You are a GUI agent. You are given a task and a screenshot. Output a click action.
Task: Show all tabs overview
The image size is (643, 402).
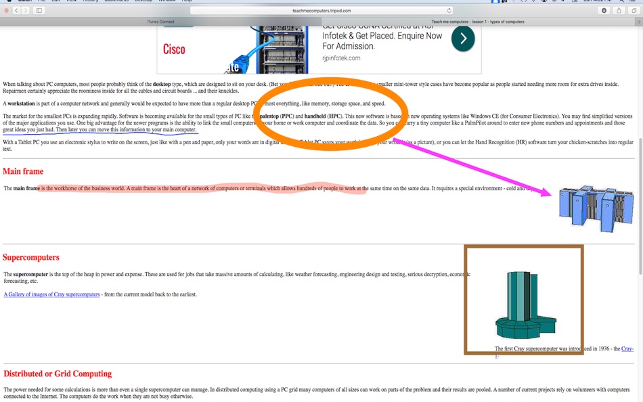[x=634, y=11]
